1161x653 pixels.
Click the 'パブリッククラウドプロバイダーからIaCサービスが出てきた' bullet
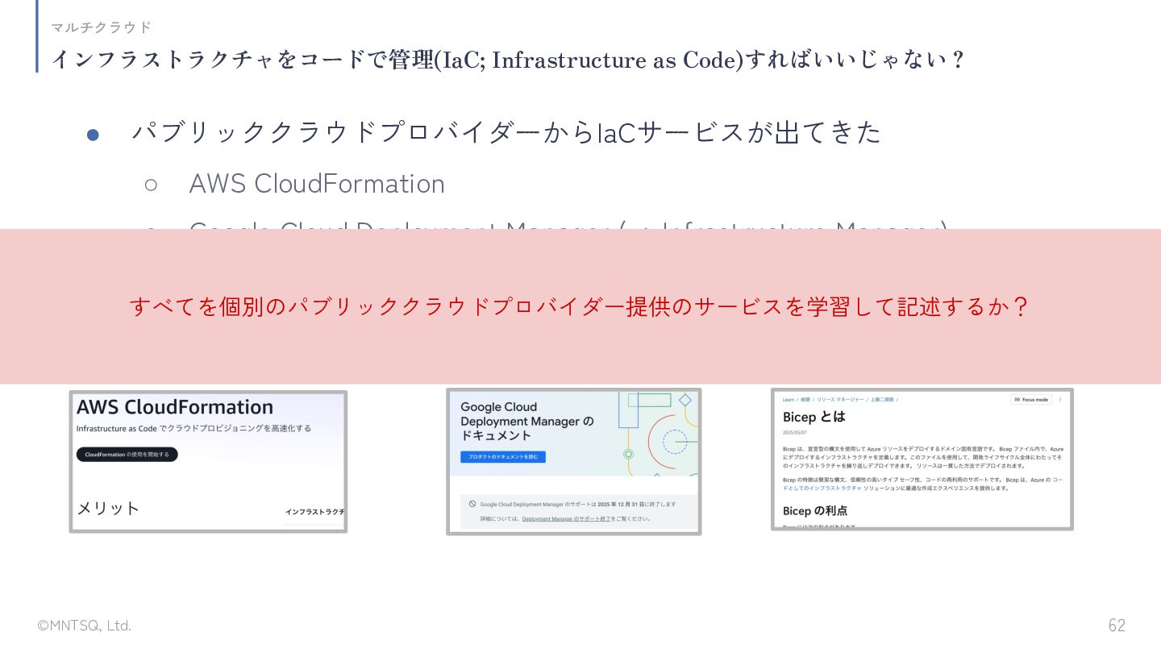coord(506,132)
